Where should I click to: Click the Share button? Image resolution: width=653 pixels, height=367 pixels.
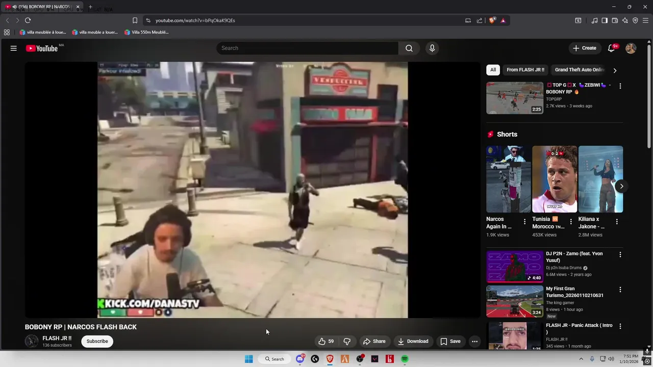[374, 342]
